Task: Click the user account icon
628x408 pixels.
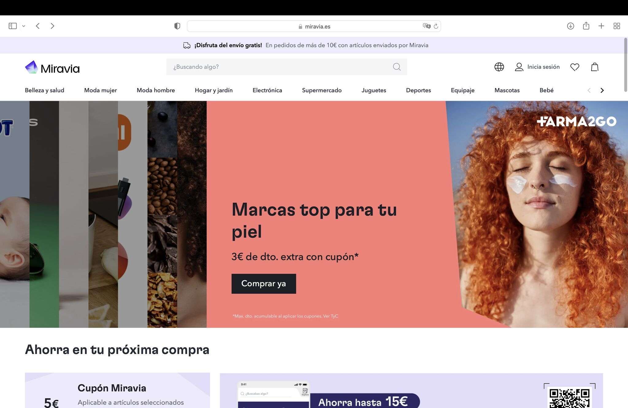Action: pyautogui.click(x=519, y=67)
